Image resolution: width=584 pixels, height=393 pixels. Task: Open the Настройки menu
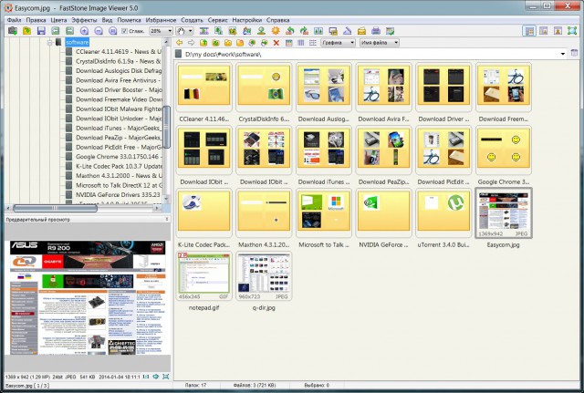tap(247, 20)
